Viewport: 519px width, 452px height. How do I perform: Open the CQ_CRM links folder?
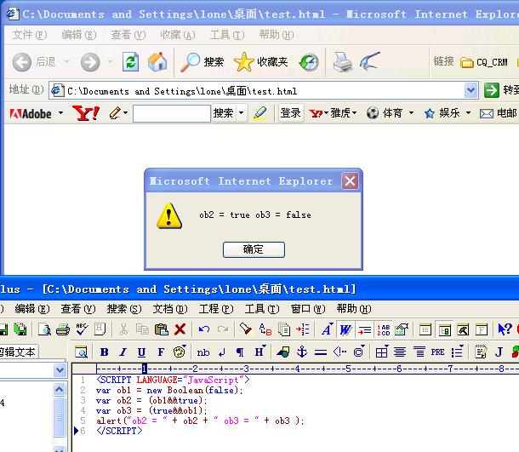click(x=484, y=62)
